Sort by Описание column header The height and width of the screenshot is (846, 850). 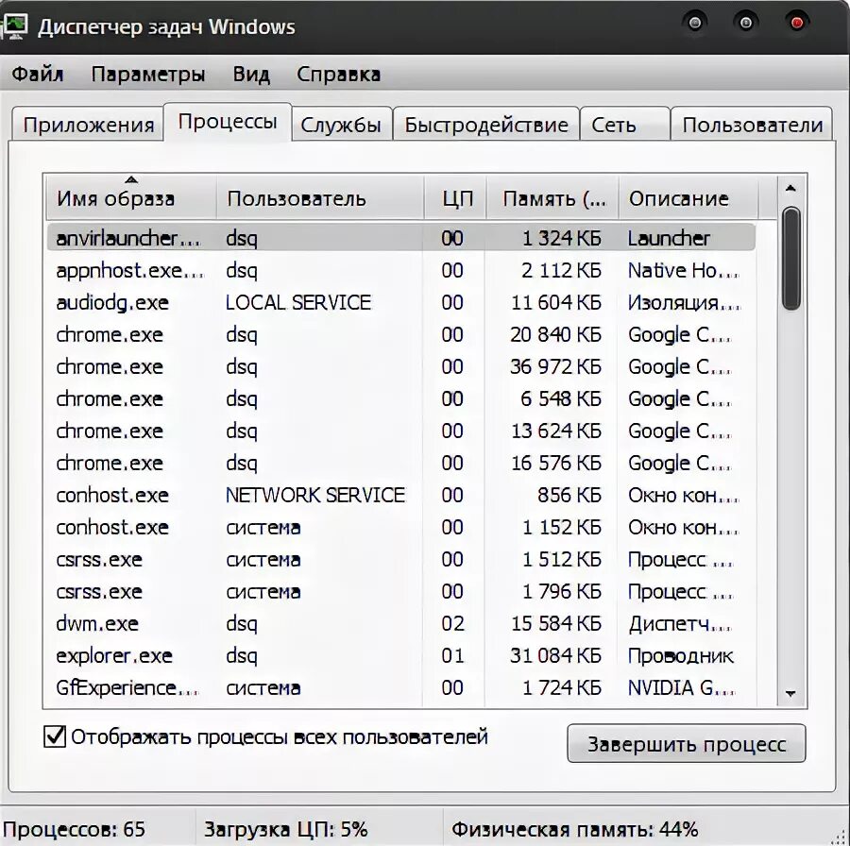[688, 198]
